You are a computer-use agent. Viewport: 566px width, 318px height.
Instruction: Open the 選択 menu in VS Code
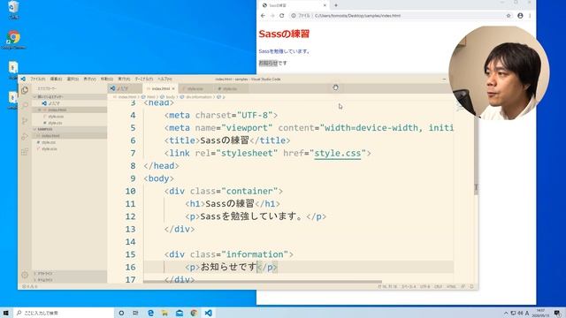[x=73, y=79]
